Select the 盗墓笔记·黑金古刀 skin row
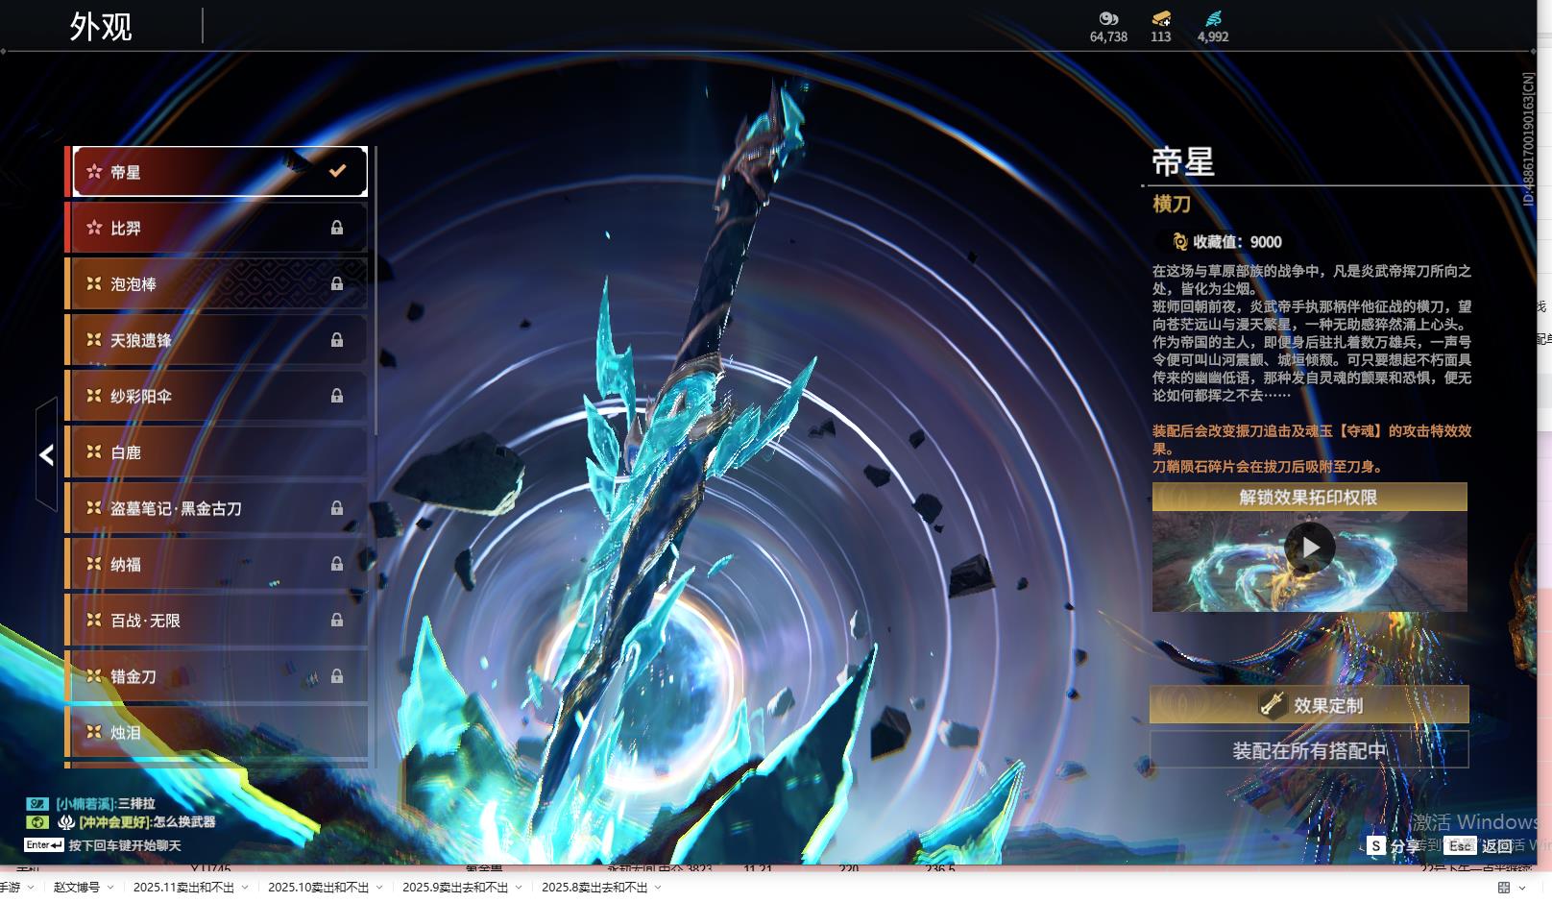The width and height of the screenshot is (1552, 902). point(217,507)
